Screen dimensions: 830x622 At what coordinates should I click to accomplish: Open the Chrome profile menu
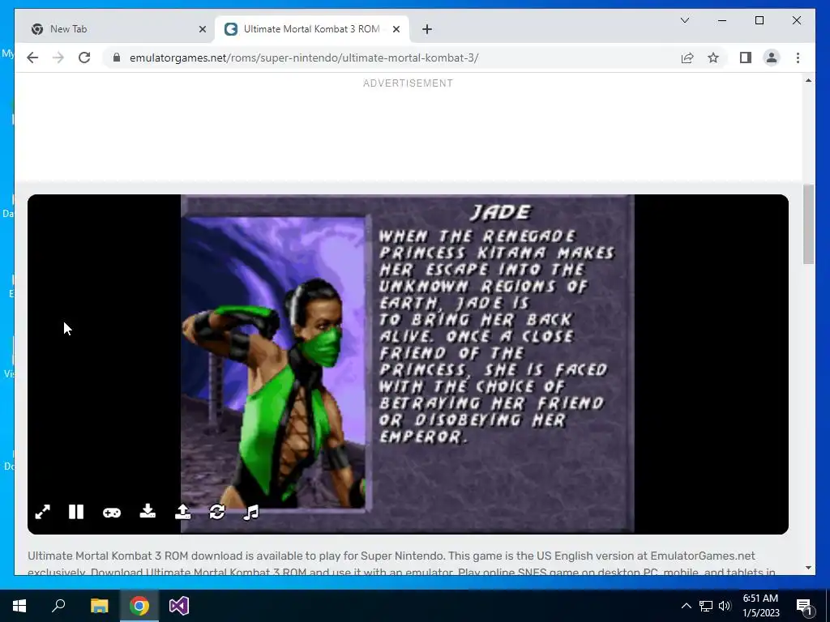coord(772,58)
